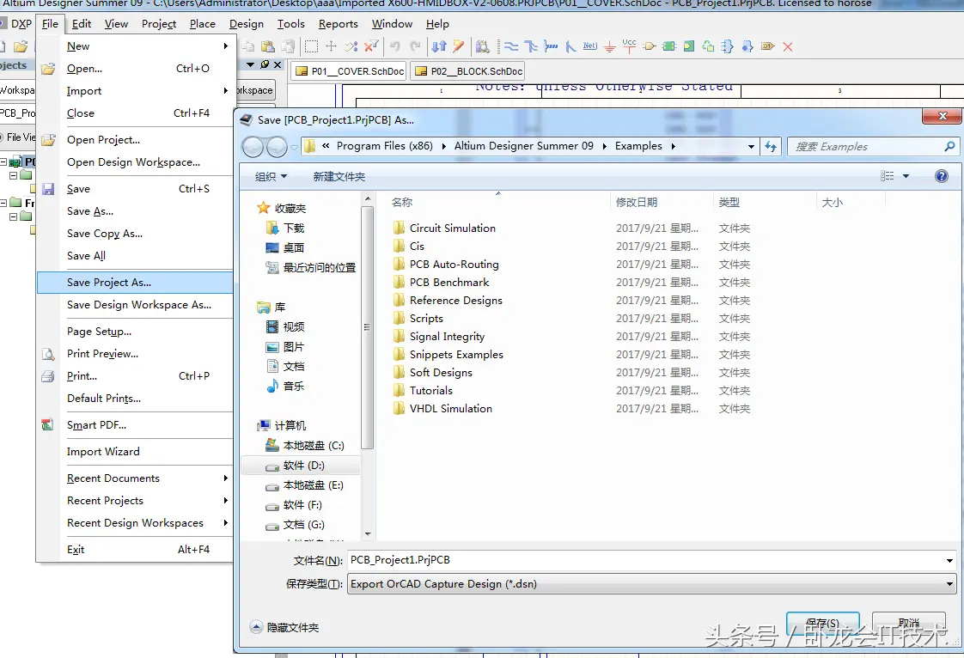Viewport: 964px width, 658px height.
Task: Click the 保存(S) save button
Action: [822, 623]
